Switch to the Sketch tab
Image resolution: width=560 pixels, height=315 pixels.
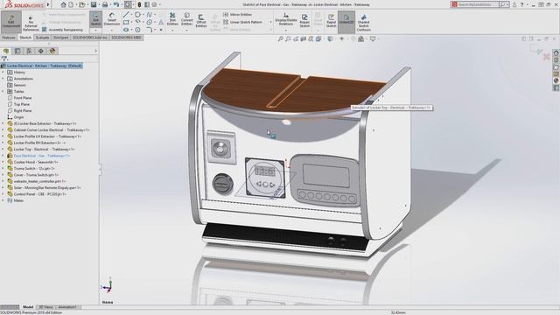[25, 38]
